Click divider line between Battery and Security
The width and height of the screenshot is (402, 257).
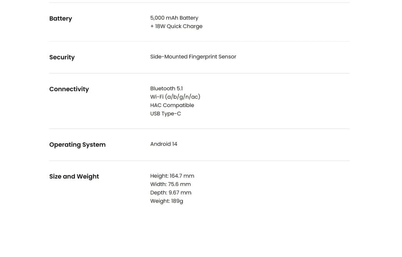199,41
